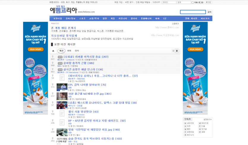Open the 바로가기 navigation menu
Viewport: 248px width, 145px height.
pyautogui.click(x=205, y=18)
